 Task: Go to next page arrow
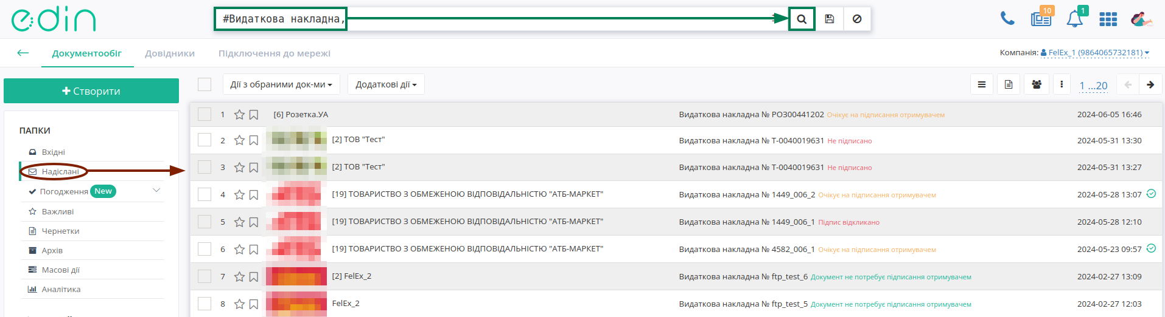click(x=1150, y=85)
